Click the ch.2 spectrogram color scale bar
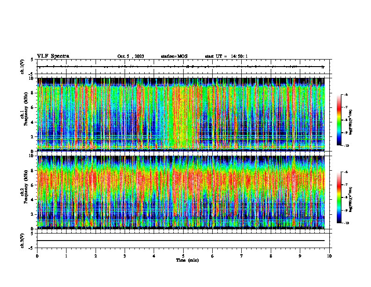This screenshot has height=287, width=371. (339, 197)
